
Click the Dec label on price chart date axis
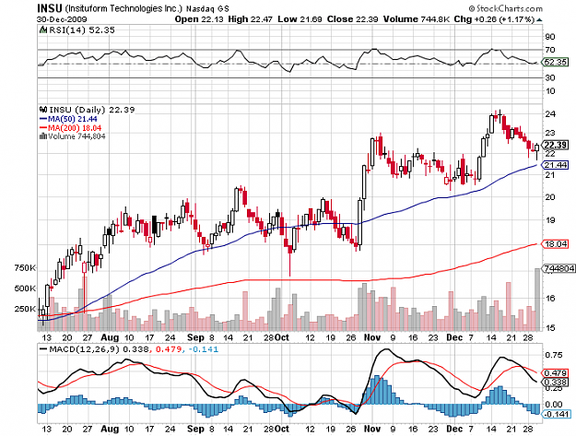click(x=454, y=337)
